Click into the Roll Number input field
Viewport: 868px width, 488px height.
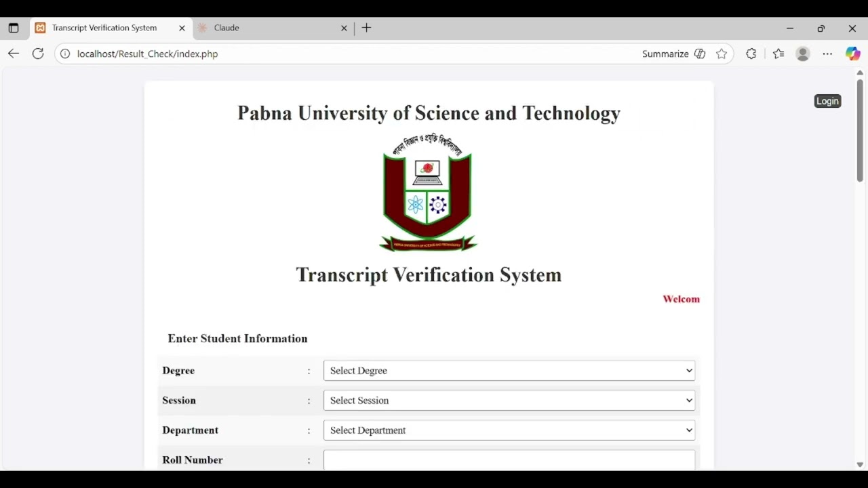point(509,460)
